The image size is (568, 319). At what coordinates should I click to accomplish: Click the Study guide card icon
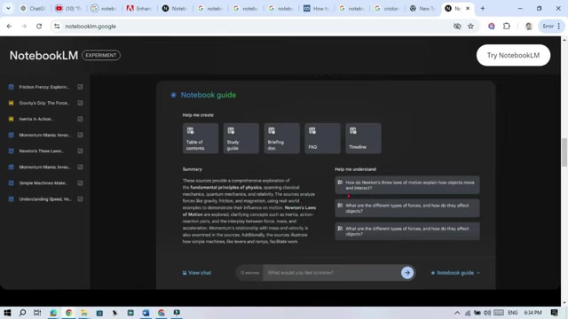click(x=231, y=130)
